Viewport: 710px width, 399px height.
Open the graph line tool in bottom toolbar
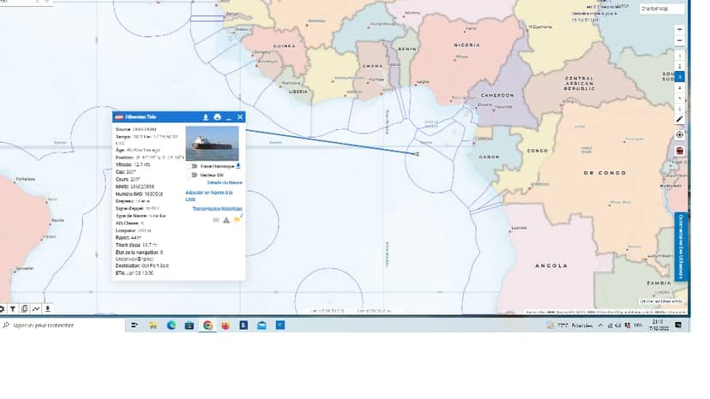click(x=36, y=309)
